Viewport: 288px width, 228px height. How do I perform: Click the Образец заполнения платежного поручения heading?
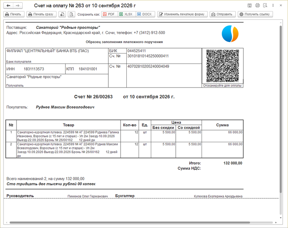(x=124, y=42)
